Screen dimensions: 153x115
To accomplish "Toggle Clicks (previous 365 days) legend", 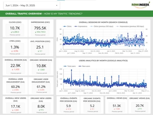I will coord(101,26).
